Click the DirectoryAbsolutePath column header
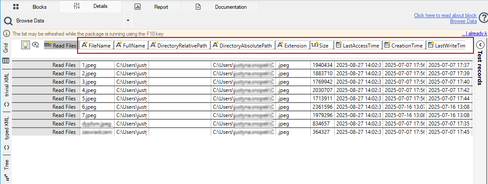Viewport: 488px width, 184px height. click(x=242, y=45)
